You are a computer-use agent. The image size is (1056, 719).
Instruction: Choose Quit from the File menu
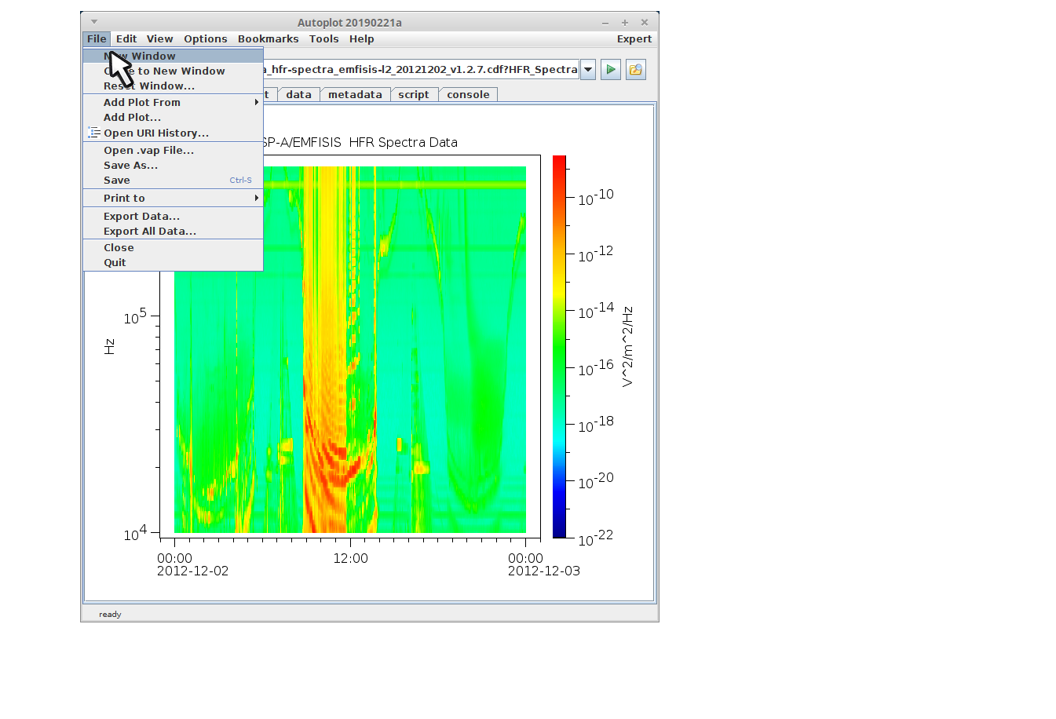tap(115, 263)
